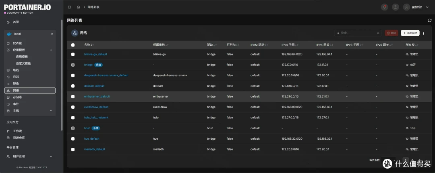
Task: Click the admin user avatar icon
Action: click(x=406, y=7)
